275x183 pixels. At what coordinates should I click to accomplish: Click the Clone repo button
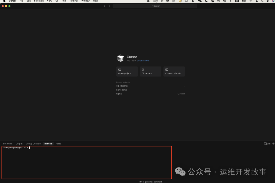coord(150,71)
